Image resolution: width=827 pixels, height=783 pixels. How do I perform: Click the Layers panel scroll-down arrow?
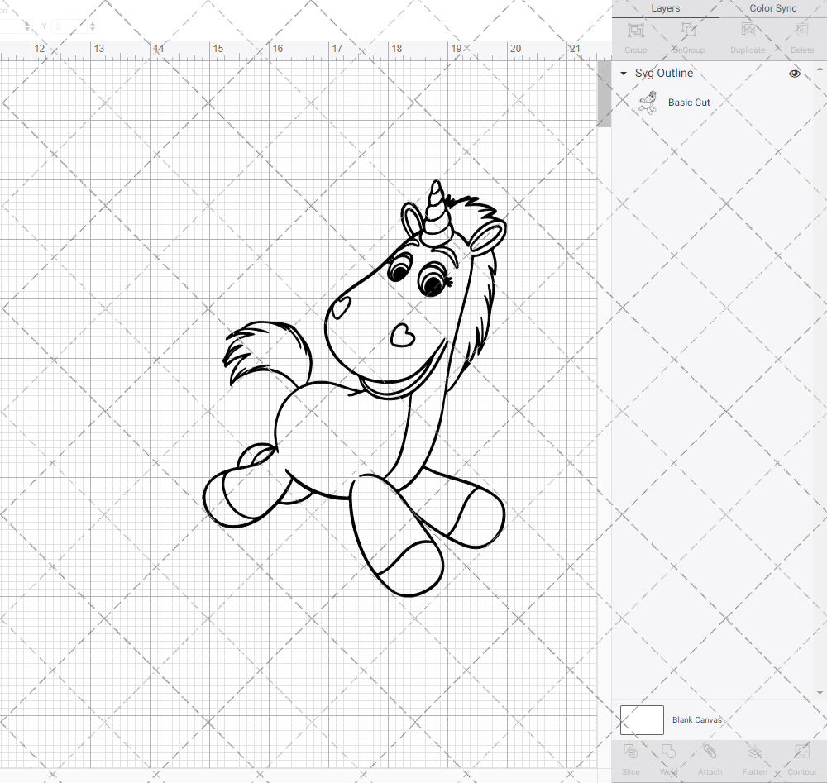[x=819, y=693]
